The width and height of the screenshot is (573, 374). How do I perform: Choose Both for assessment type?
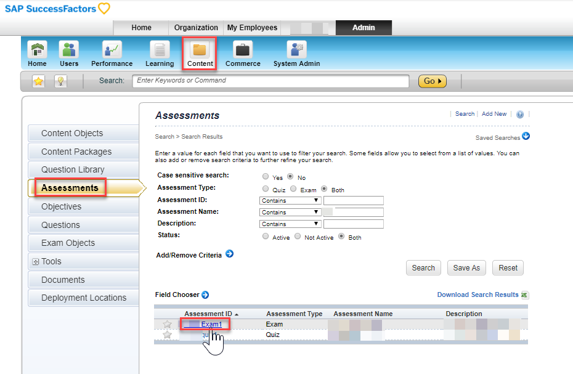324,189
